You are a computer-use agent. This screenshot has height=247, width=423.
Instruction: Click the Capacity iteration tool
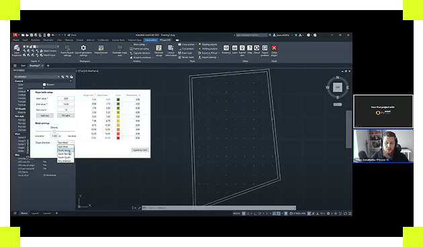pyautogui.click(x=140, y=53)
